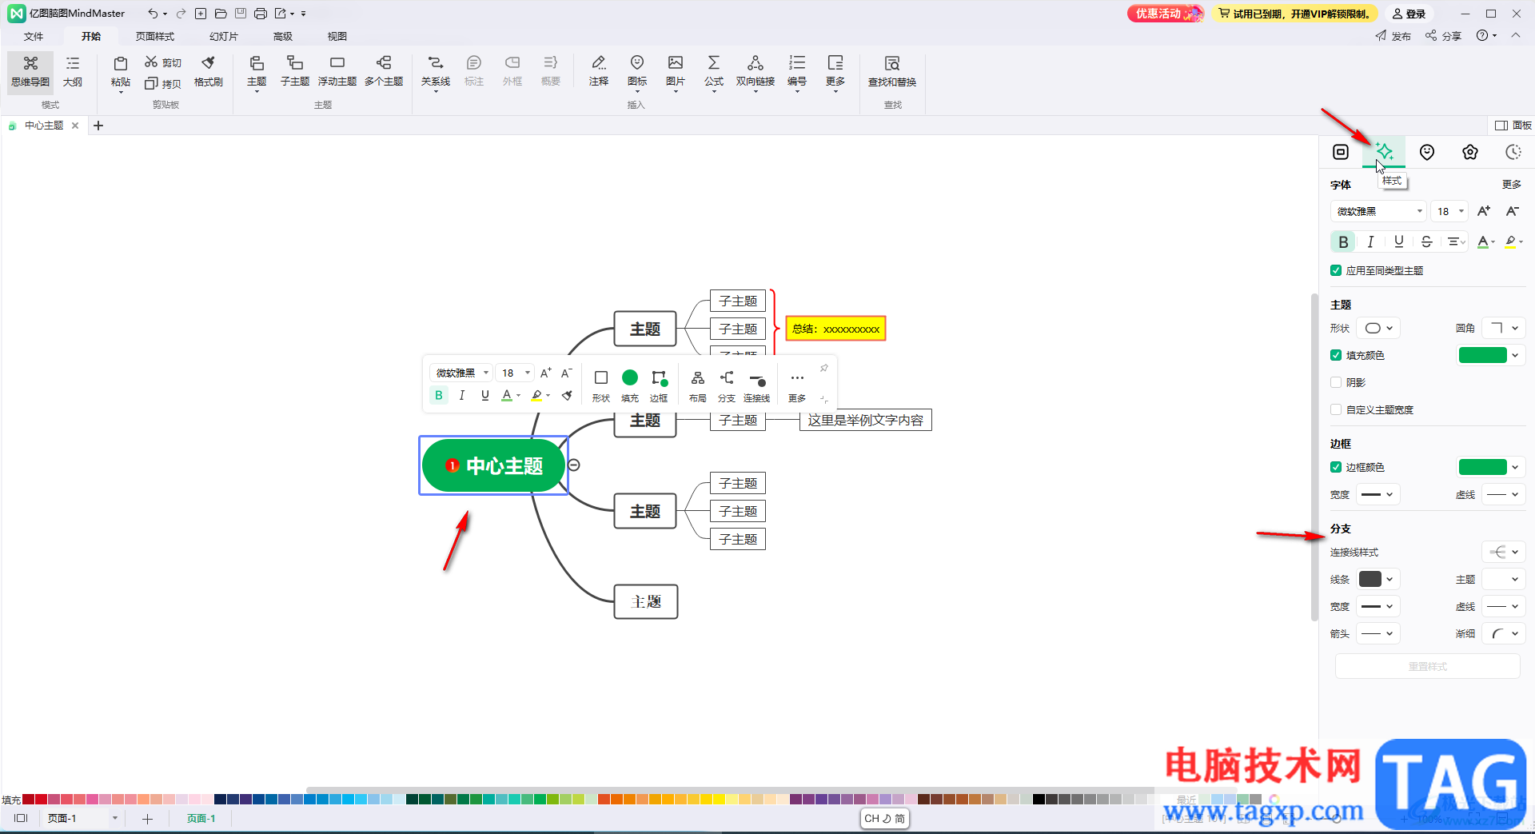Image resolution: width=1535 pixels, height=834 pixels.
Task: Pick the green border color swatch
Action: point(1483,467)
